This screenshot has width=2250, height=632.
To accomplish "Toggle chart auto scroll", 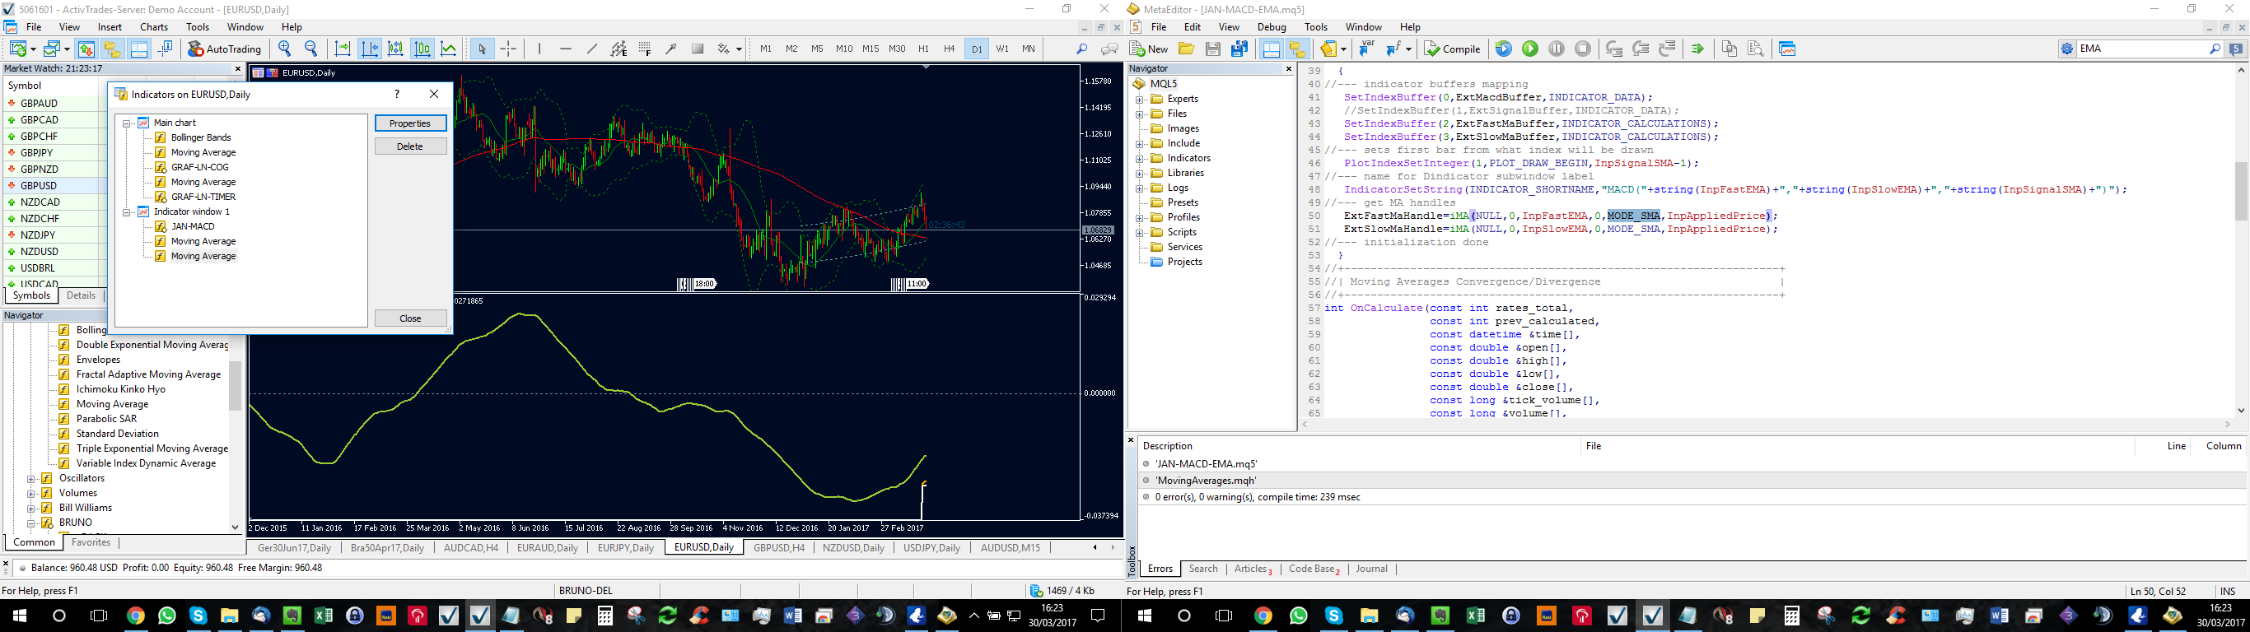I will [343, 49].
